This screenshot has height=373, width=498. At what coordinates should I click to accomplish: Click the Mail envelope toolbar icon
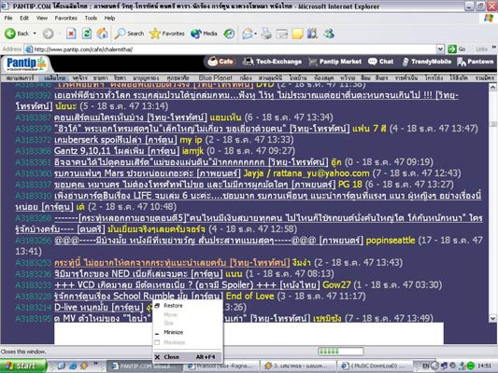click(248, 34)
